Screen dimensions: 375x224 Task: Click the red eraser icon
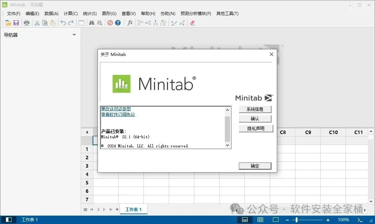(x=192, y=23)
